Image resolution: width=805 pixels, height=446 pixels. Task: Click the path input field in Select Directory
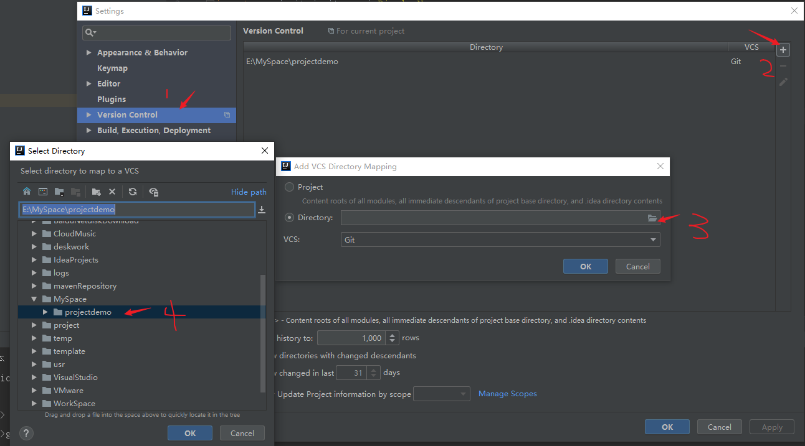click(137, 210)
